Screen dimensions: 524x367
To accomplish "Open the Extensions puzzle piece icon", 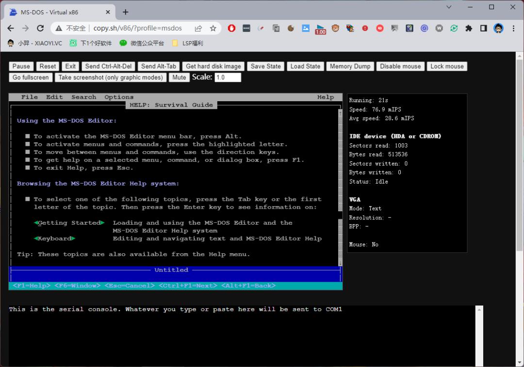I will click(x=469, y=29).
